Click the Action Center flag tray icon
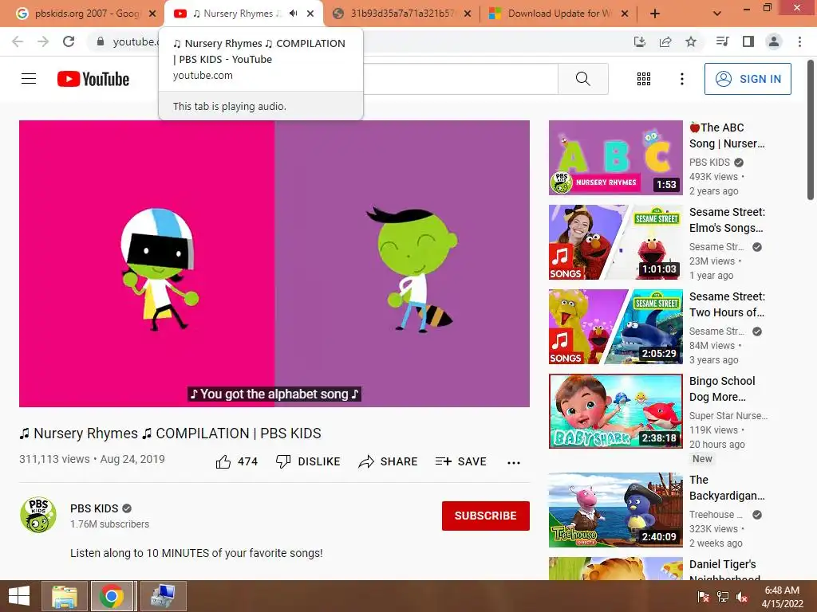Screen dimensions: 817x612 704,597
